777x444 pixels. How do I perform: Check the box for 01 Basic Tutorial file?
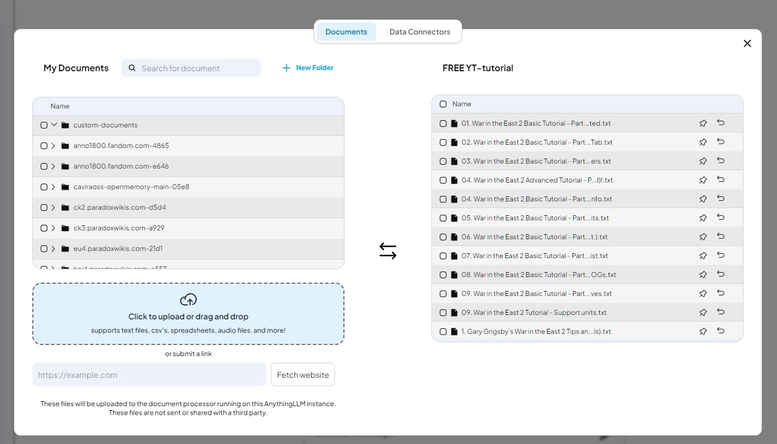pyautogui.click(x=443, y=124)
